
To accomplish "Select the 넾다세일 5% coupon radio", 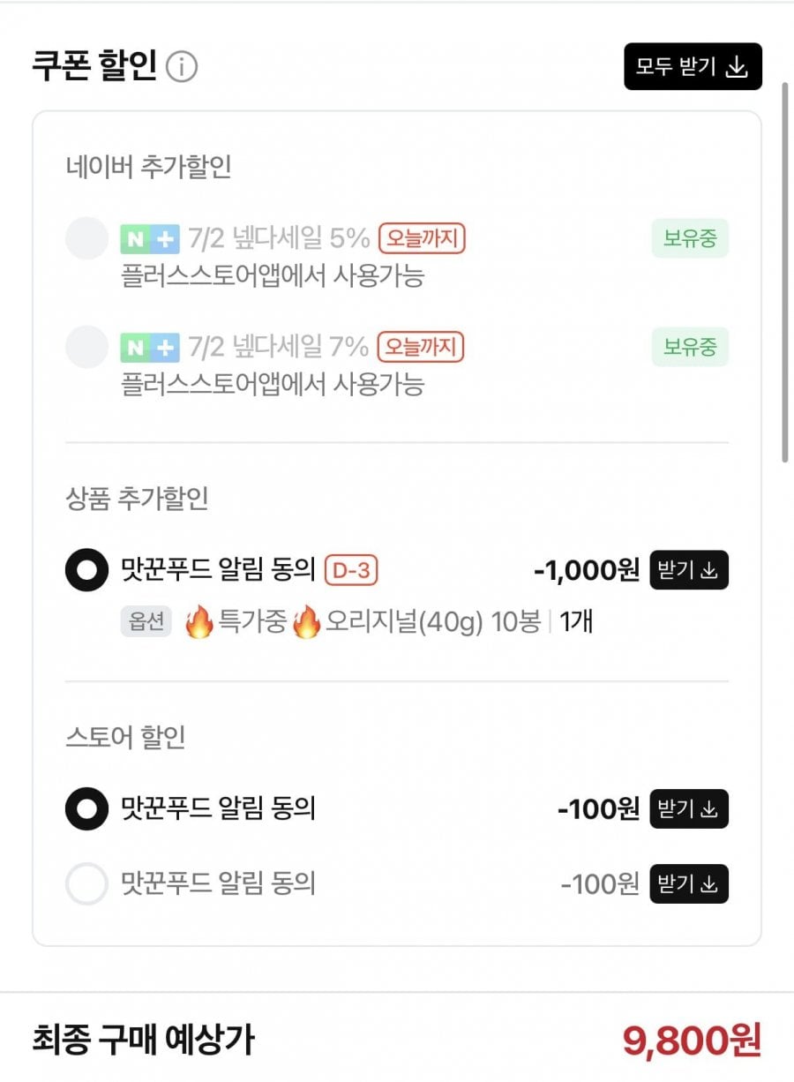I will [86, 239].
